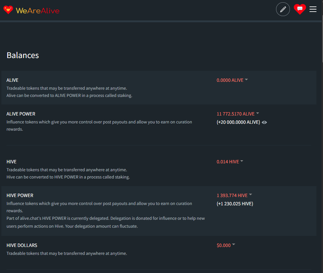Open the hamburger menu
The width and height of the screenshot is (323, 273).
tap(313, 9)
